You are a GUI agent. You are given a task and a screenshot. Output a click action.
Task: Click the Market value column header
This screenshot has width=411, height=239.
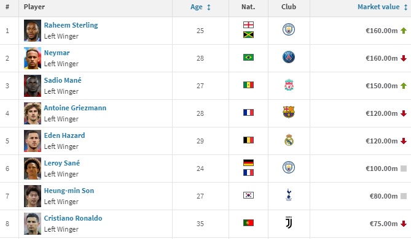point(378,7)
